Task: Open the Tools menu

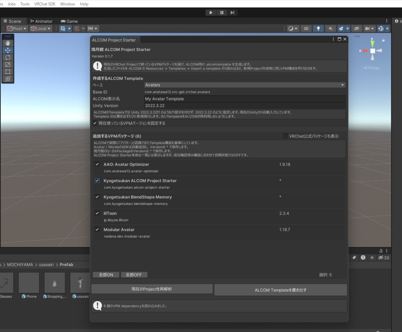Action: tap(25, 4)
